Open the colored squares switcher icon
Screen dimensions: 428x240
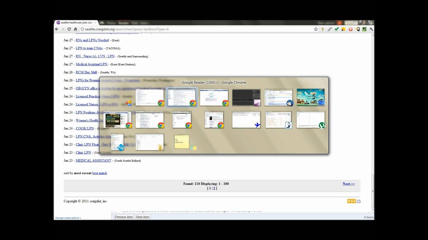[x=128, y=103]
